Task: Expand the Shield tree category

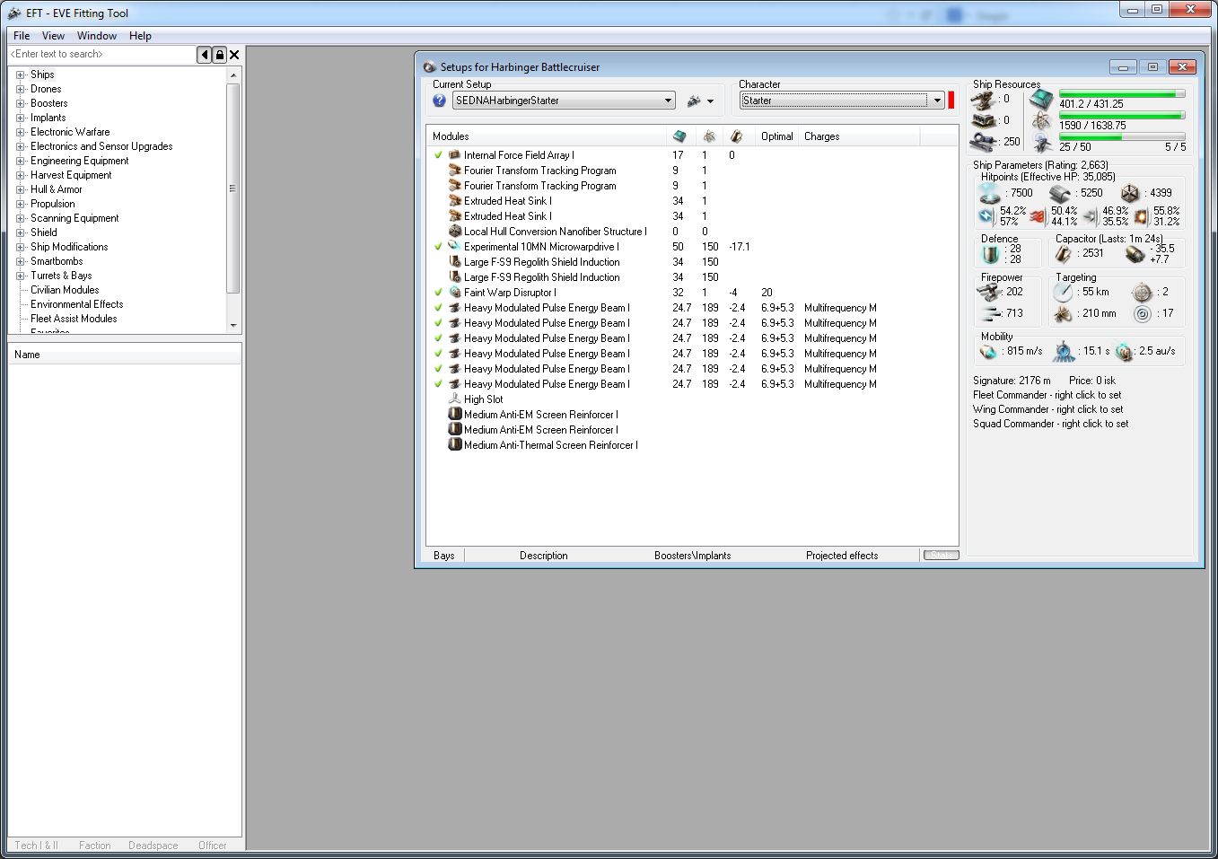Action: [21, 232]
